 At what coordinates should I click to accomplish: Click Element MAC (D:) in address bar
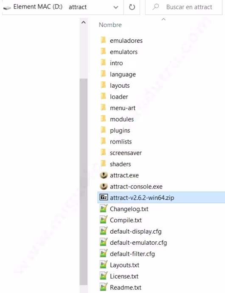38,7
